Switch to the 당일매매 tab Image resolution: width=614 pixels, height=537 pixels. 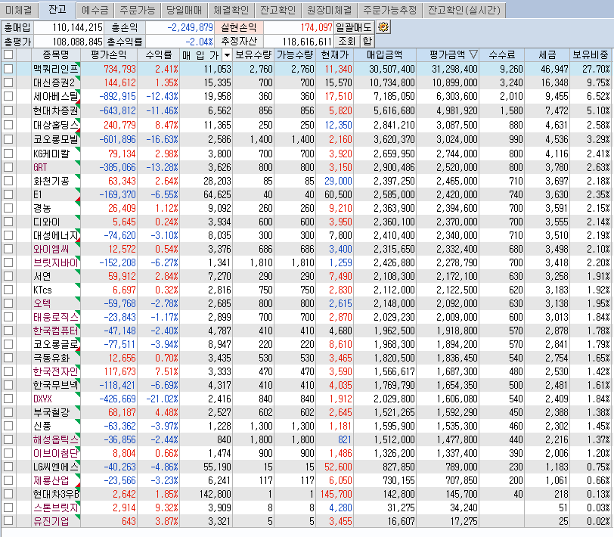(185, 10)
